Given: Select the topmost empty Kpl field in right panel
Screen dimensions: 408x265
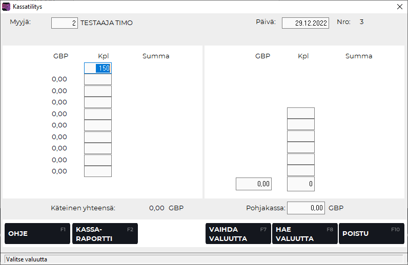Looking at the screenshot, I should (300, 113).
